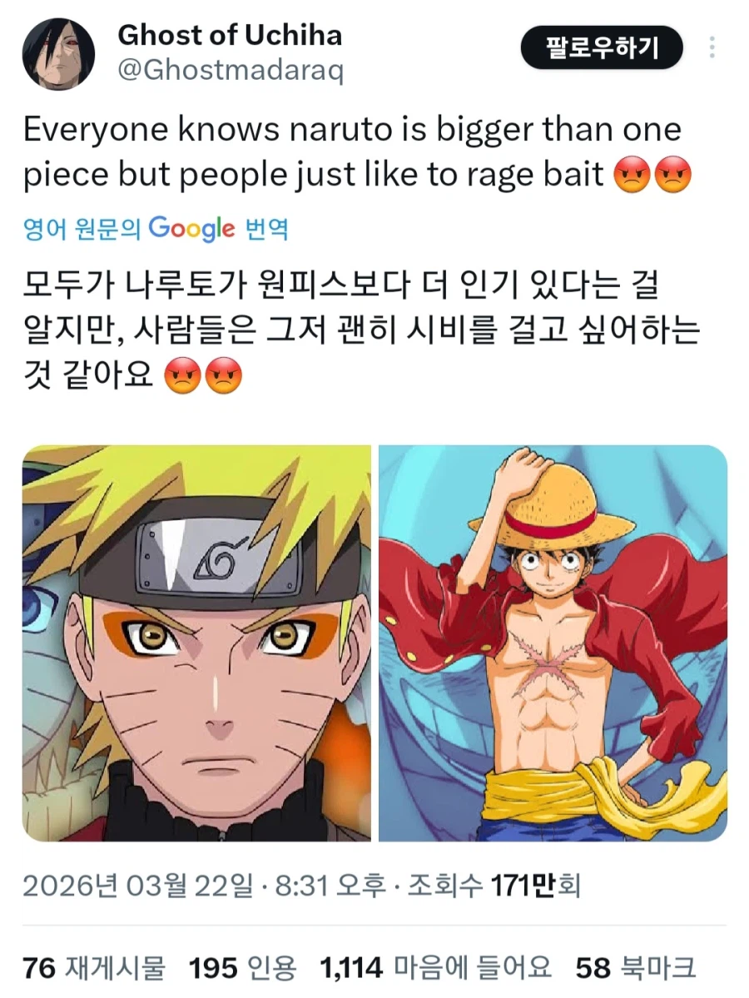
Task: Open the 58 북마크 bookmarks count
Action: (x=636, y=968)
